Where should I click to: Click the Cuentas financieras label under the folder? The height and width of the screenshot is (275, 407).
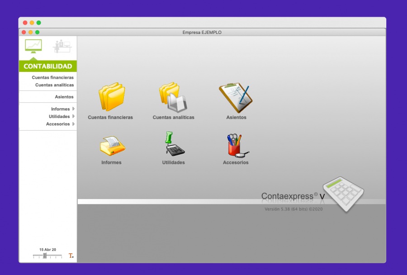(x=110, y=118)
